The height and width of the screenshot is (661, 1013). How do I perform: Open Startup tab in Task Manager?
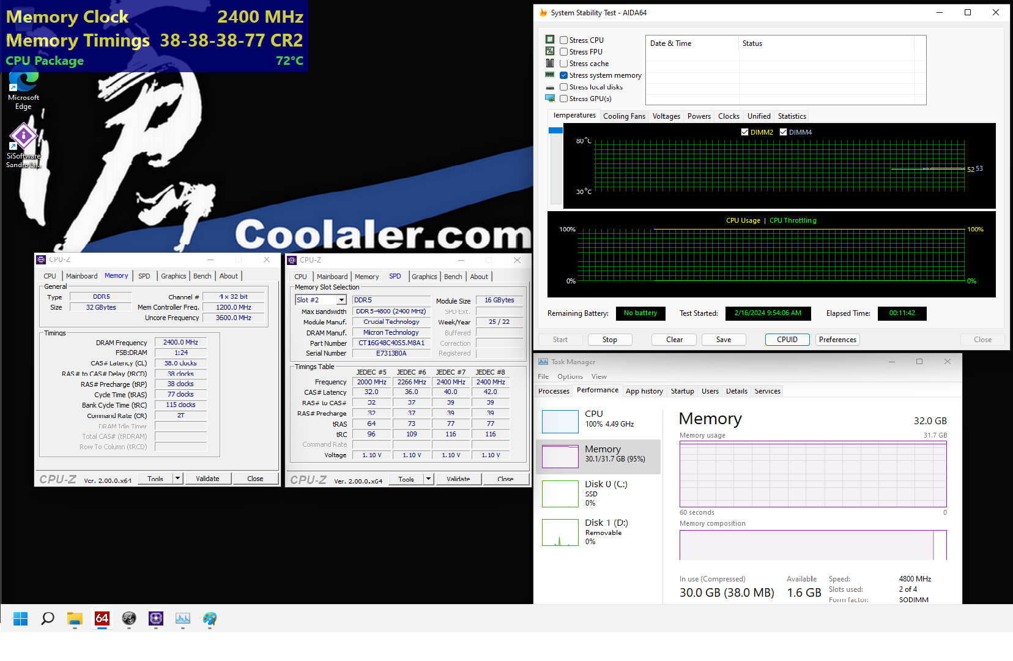pyautogui.click(x=683, y=391)
